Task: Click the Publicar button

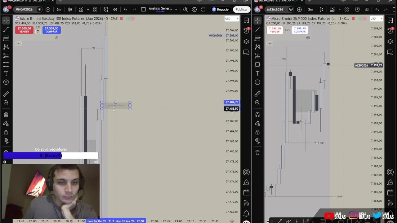Action: click(x=242, y=10)
